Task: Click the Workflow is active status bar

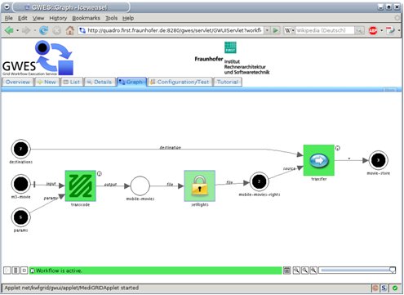Action: coord(156,270)
